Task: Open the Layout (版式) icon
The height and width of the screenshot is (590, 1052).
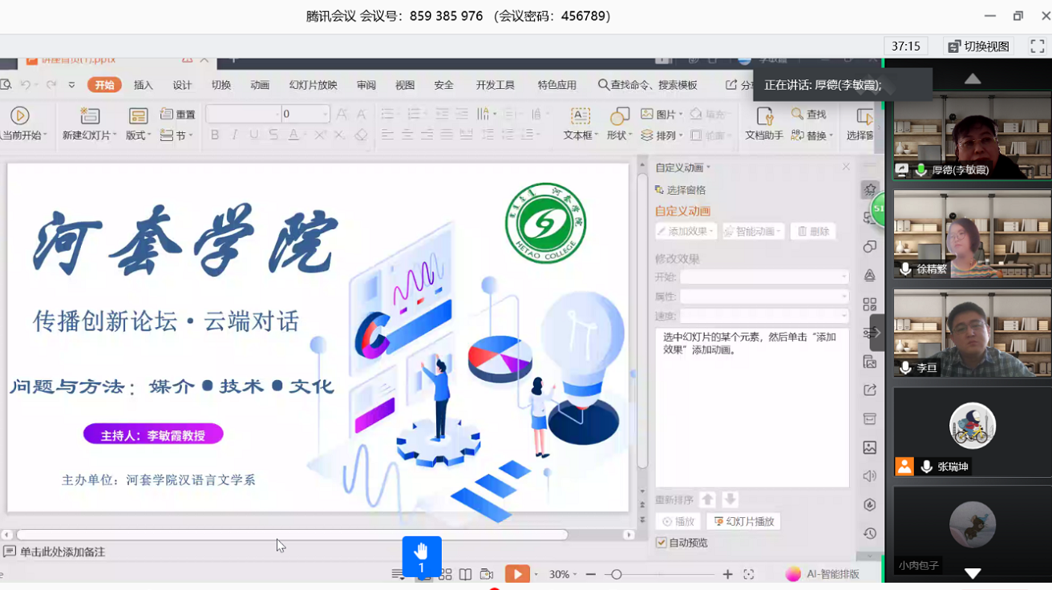Action: (x=138, y=117)
